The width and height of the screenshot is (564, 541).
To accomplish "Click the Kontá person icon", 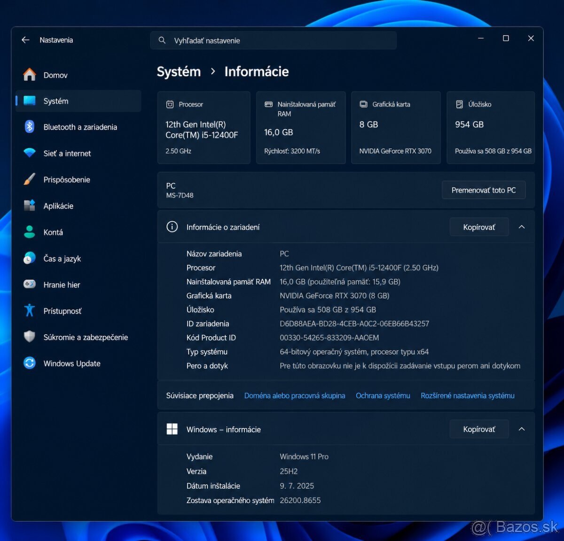I will click(x=30, y=232).
